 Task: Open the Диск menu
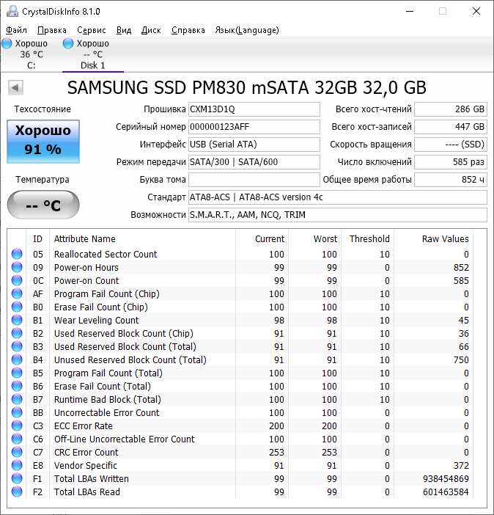[151, 30]
